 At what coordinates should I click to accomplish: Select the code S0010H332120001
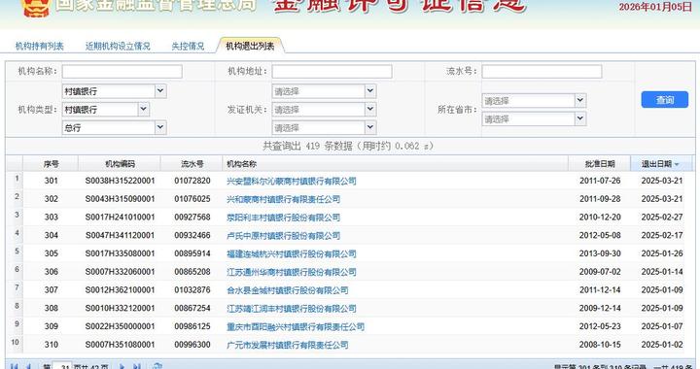coord(120,309)
